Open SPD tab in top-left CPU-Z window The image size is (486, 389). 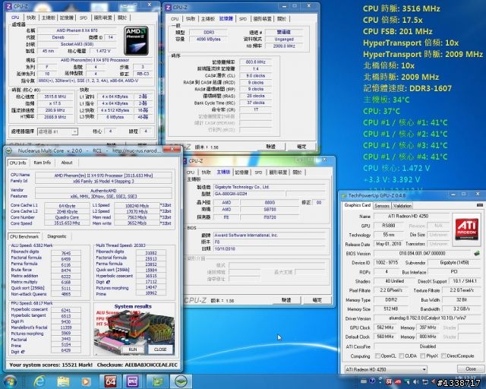(84, 18)
